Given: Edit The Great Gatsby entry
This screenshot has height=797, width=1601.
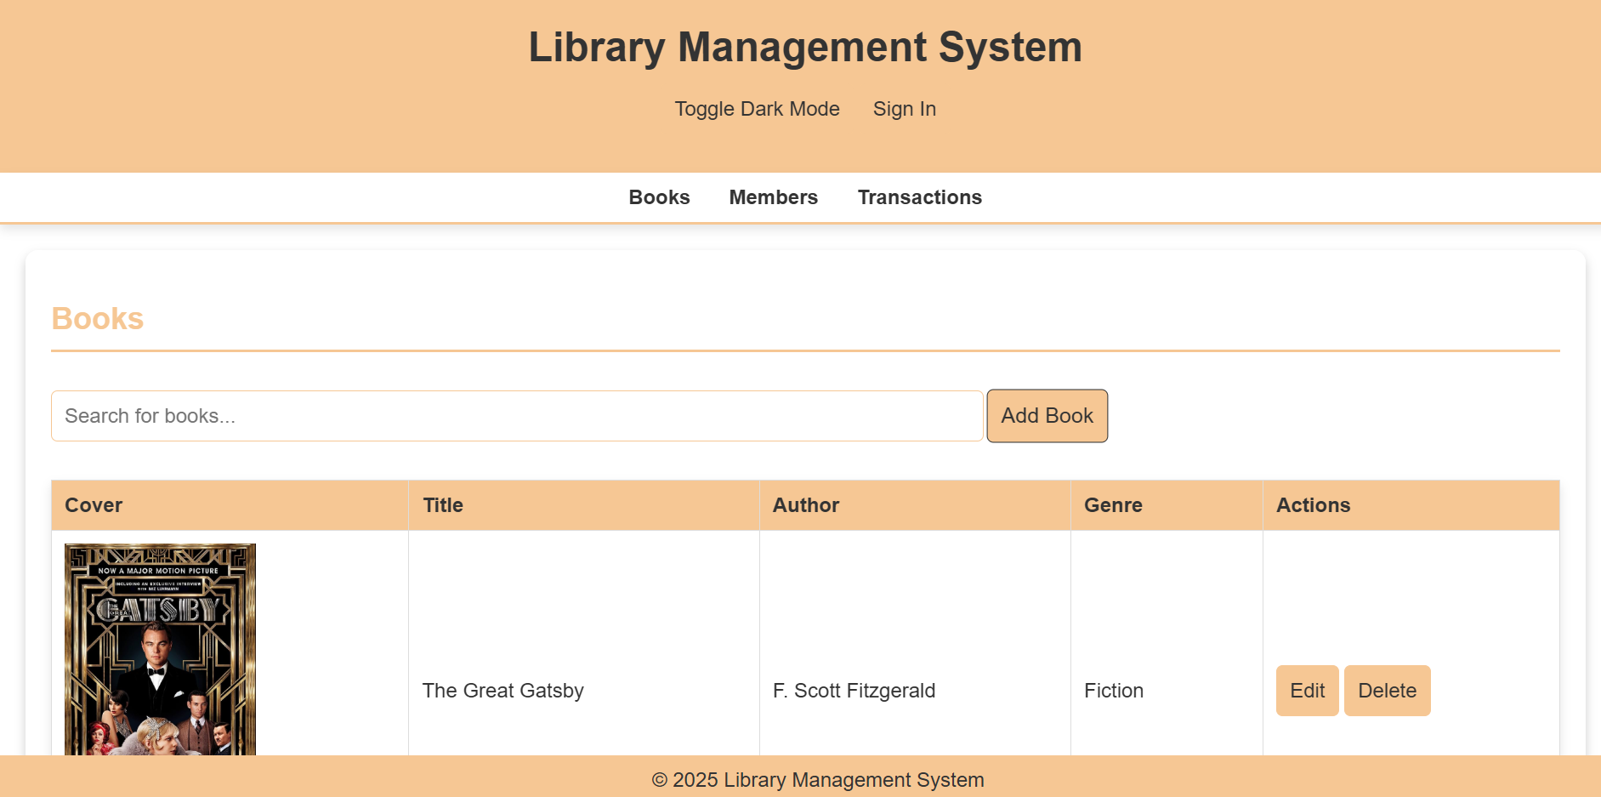Looking at the screenshot, I should click(x=1307, y=691).
